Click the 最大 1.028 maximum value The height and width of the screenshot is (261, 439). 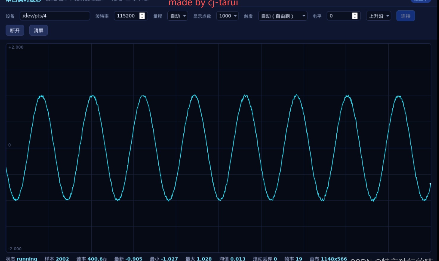click(198, 259)
